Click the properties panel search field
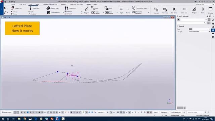The height and width of the screenshot is (121, 215). click(191, 23)
